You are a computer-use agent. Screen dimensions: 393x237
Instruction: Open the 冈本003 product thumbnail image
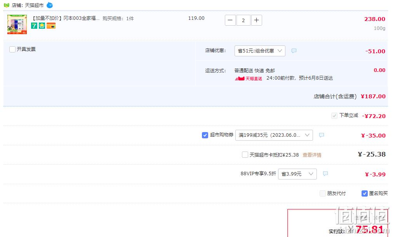point(17,24)
